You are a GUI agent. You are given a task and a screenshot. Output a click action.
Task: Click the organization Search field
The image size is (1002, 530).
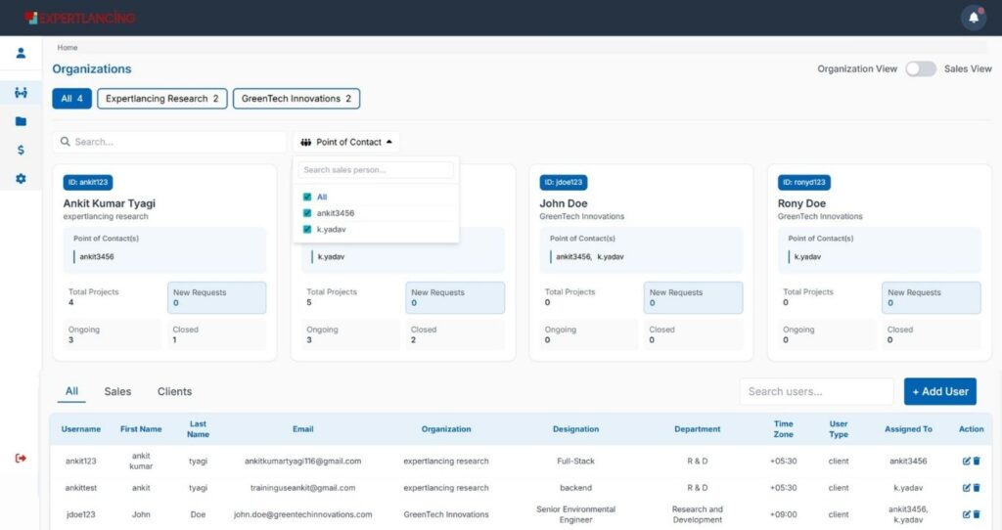tap(169, 142)
